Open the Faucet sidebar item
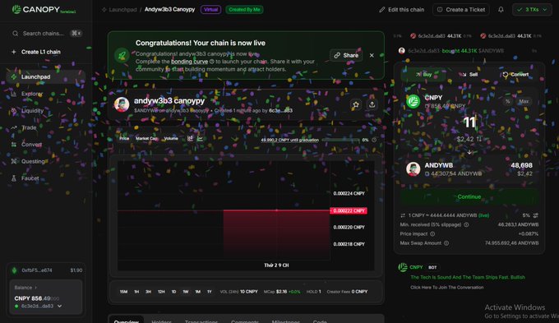Viewport: 559px width, 323px height. 46,178
